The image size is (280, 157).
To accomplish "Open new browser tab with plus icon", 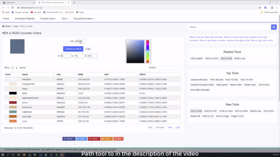I will point(74,2).
